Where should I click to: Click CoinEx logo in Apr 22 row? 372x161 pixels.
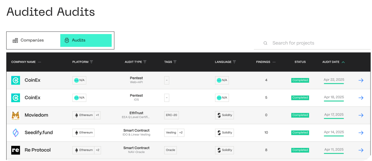tap(16, 80)
